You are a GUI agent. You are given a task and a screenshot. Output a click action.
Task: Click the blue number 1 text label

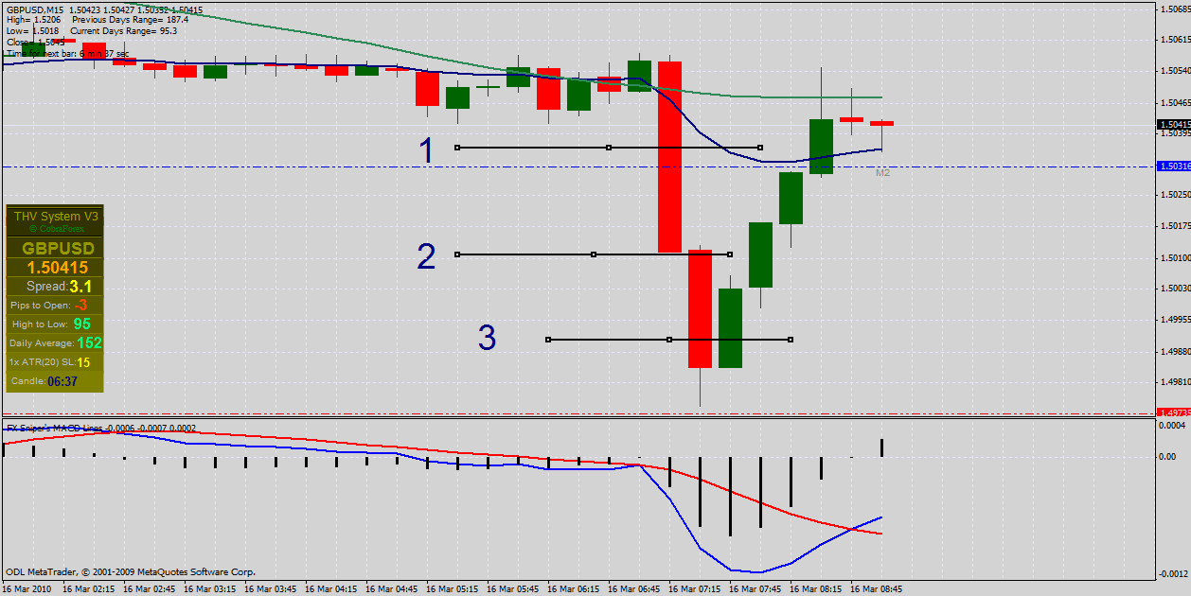pos(427,150)
